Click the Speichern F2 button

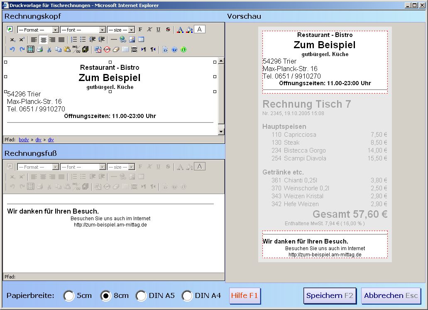point(330,296)
